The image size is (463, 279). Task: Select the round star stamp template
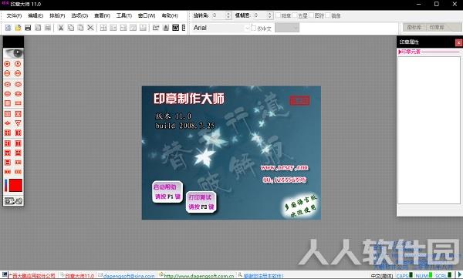click(8, 64)
